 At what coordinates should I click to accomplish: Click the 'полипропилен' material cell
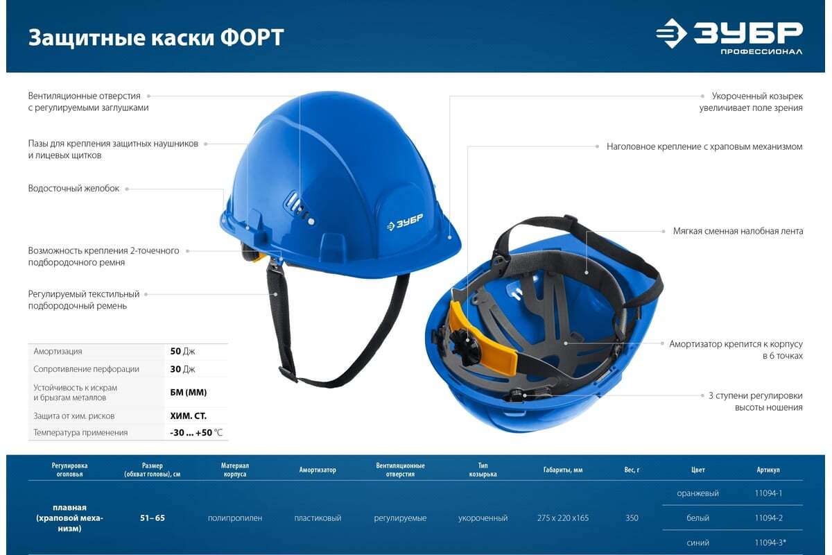tap(235, 518)
